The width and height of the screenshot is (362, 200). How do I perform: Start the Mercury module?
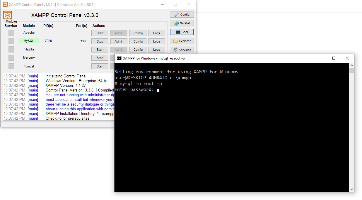100,58
